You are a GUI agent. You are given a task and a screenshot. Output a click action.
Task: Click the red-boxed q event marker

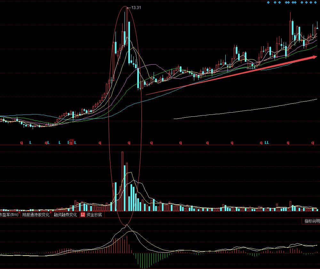tap(71, 143)
